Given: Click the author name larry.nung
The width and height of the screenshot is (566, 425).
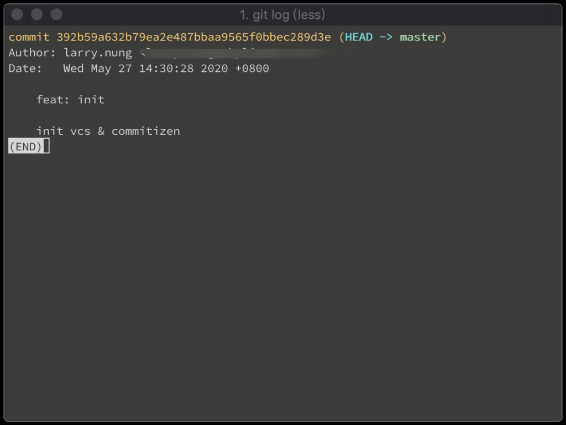Looking at the screenshot, I should point(98,53).
